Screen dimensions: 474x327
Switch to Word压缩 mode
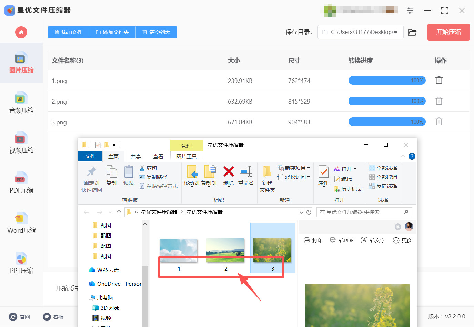[21, 223]
